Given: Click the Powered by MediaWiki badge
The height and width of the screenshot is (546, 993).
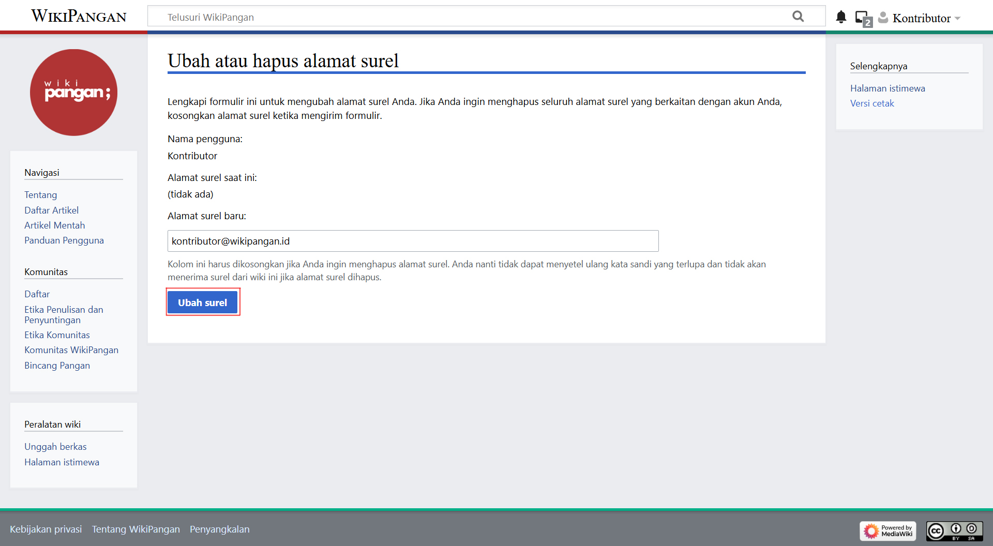Looking at the screenshot, I should tap(887, 530).
